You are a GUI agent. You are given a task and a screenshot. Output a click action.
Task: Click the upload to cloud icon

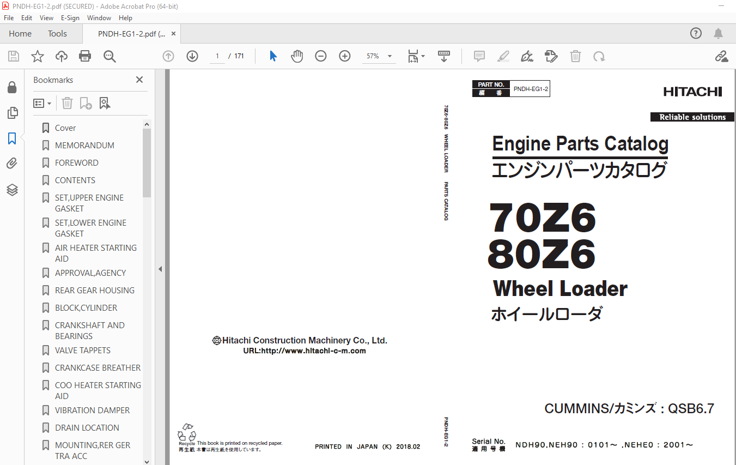click(x=62, y=56)
